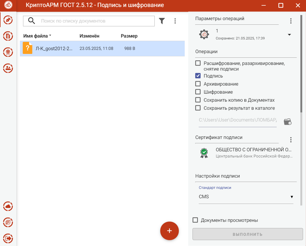The height and width of the screenshot is (246, 306).
Task: Open the Certificates section in sidebar
Action: tap(8, 52)
